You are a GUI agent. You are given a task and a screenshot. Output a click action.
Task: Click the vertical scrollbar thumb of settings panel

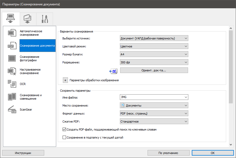[231, 67]
